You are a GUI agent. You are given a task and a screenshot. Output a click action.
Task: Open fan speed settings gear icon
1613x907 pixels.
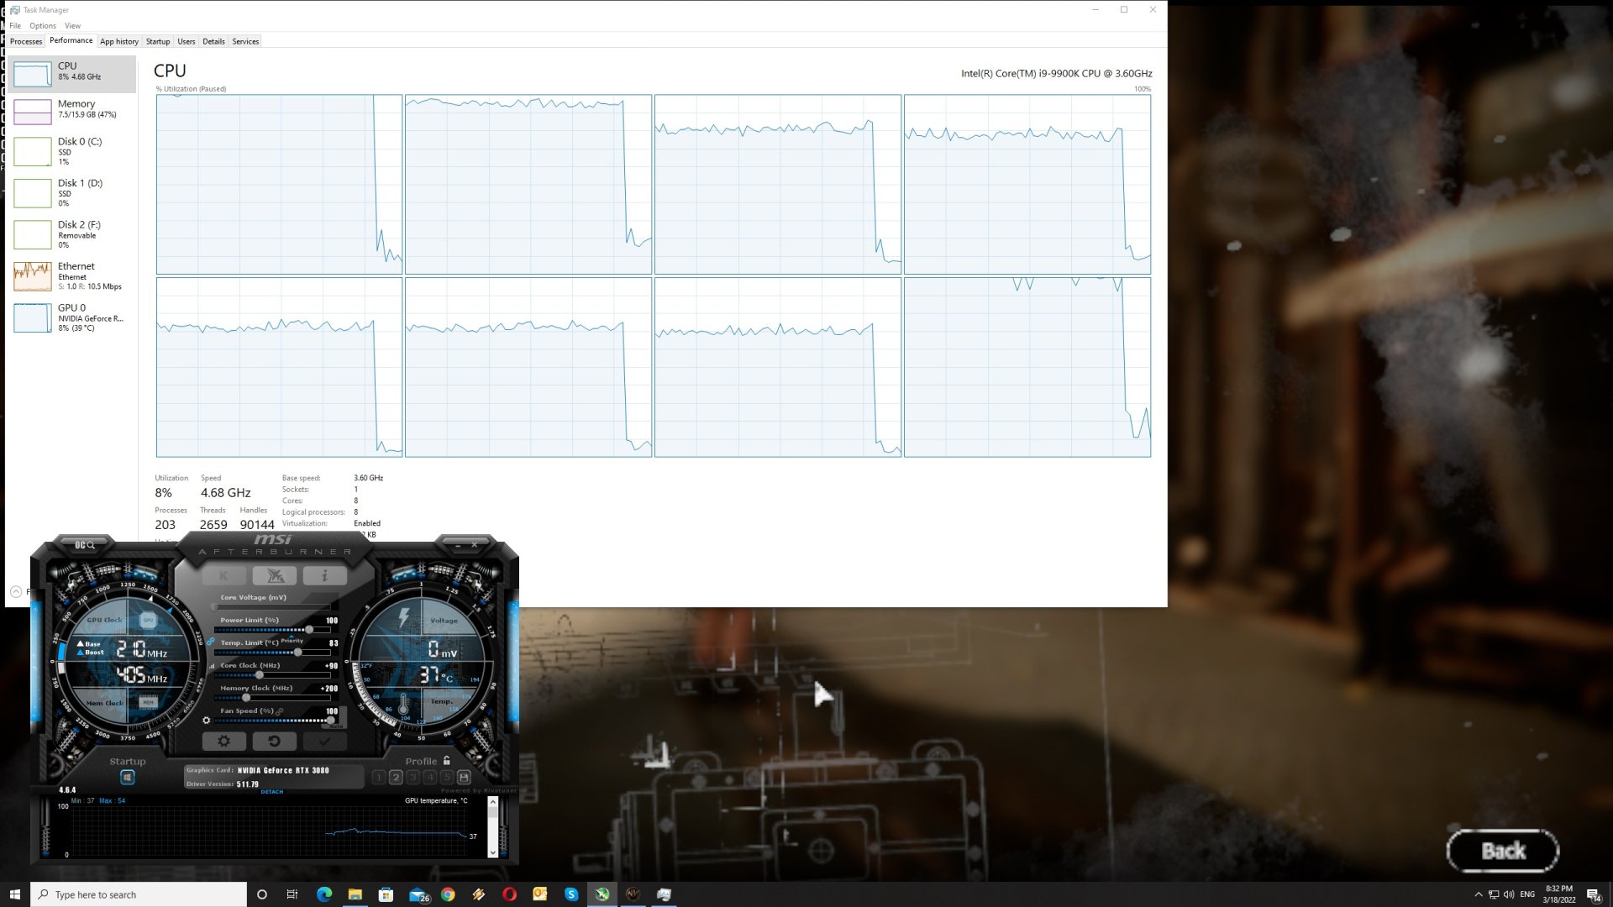(x=207, y=720)
